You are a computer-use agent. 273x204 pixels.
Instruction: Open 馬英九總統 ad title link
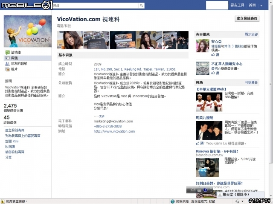[x=205, y=118]
